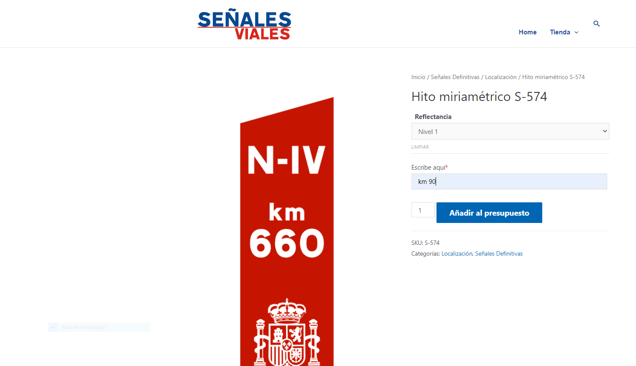This screenshot has height=366, width=636.
Task: Expand the Tienda submenu chevron
Action: click(577, 33)
